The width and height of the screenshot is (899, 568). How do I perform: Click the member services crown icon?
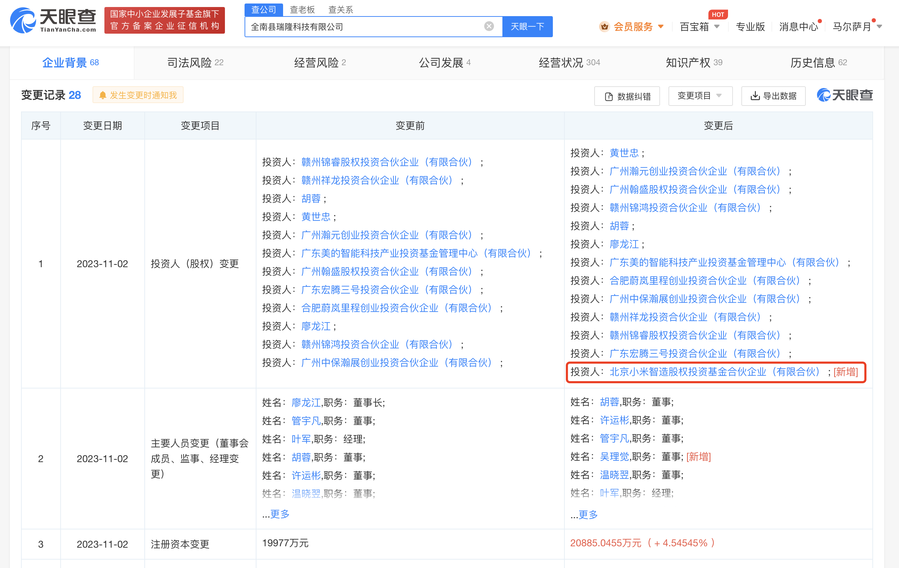(604, 27)
